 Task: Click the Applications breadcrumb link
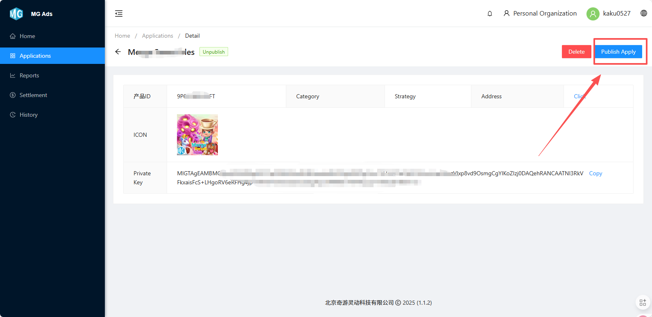pyautogui.click(x=157, y=36)
